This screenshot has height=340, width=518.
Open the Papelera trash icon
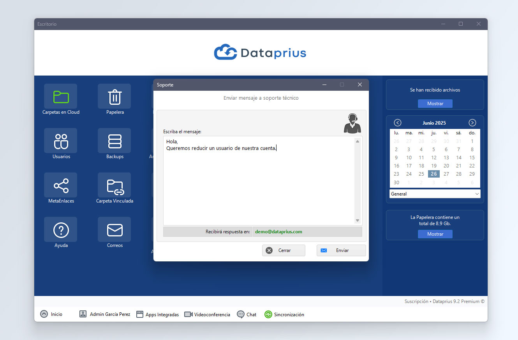click(114, 96)
